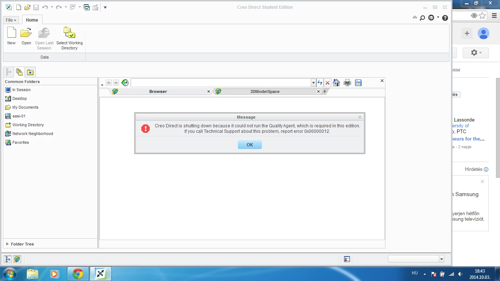Create a new model with the large New button
The height and width of the screenshot is (281, 500).
tap(12, 36)
